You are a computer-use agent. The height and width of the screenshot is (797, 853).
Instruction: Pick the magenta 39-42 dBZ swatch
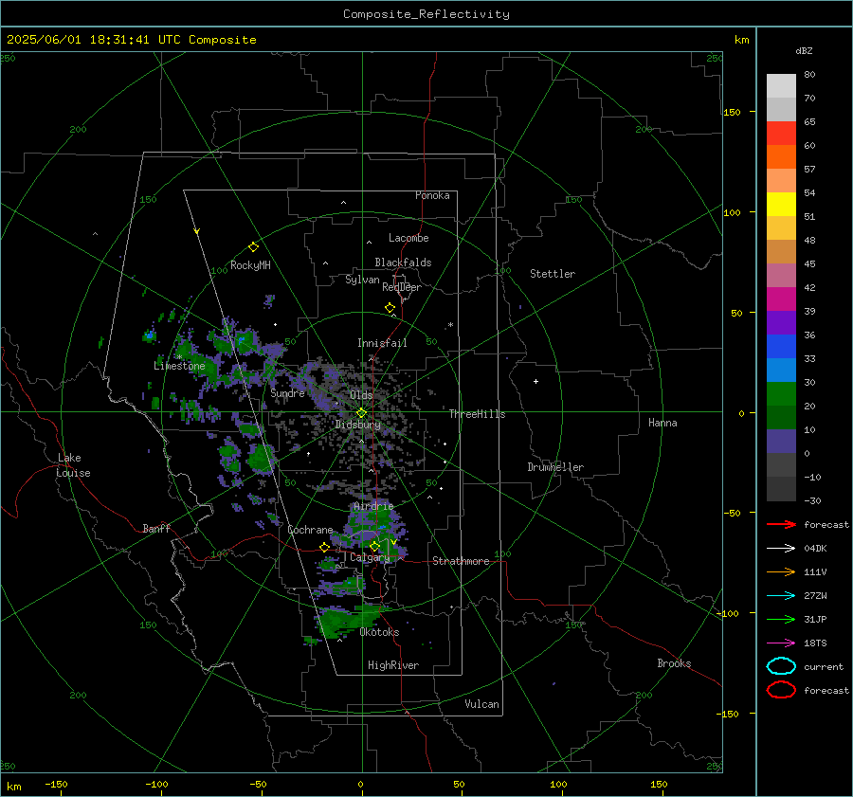[781, 299]
